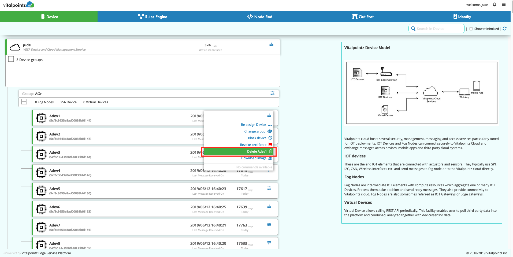Click the 0 Virtual Devices label
The image size is (513, 257).
pos(96,102)
